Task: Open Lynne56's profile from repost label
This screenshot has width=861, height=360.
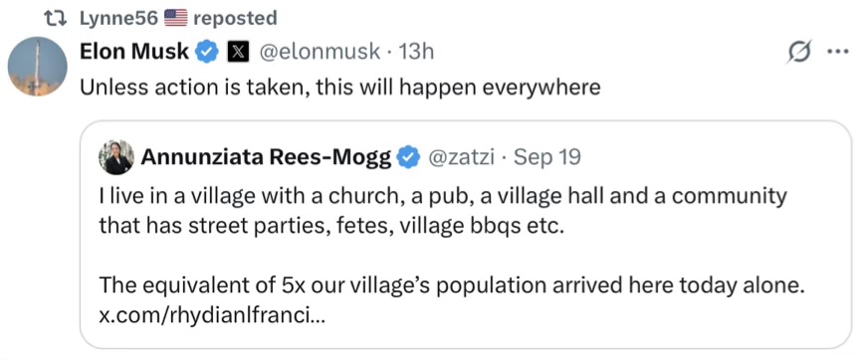Action: tap(118, 19)
